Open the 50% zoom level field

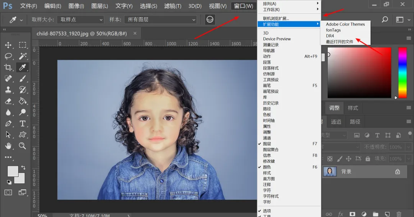(x=43, y=215)
